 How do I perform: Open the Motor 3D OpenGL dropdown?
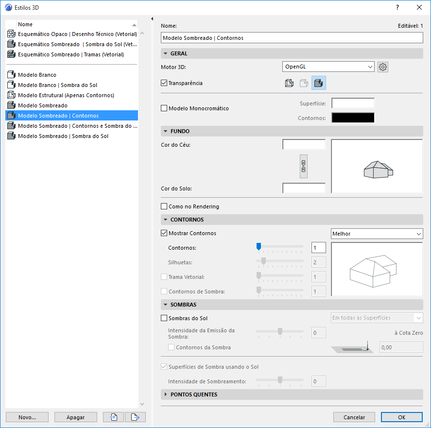(x=328, y=67)
